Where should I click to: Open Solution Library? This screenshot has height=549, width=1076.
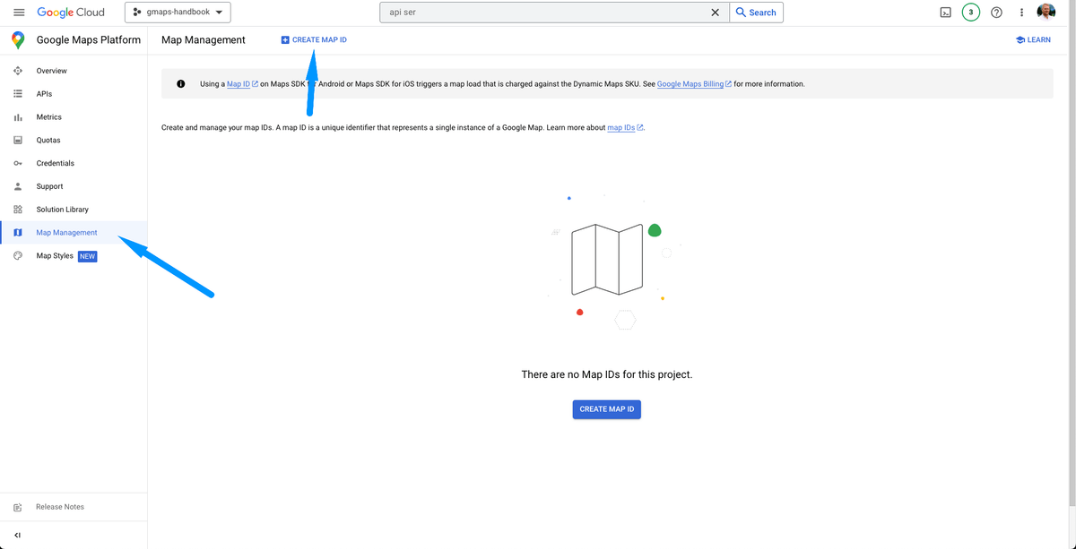(x=62, y=210)
